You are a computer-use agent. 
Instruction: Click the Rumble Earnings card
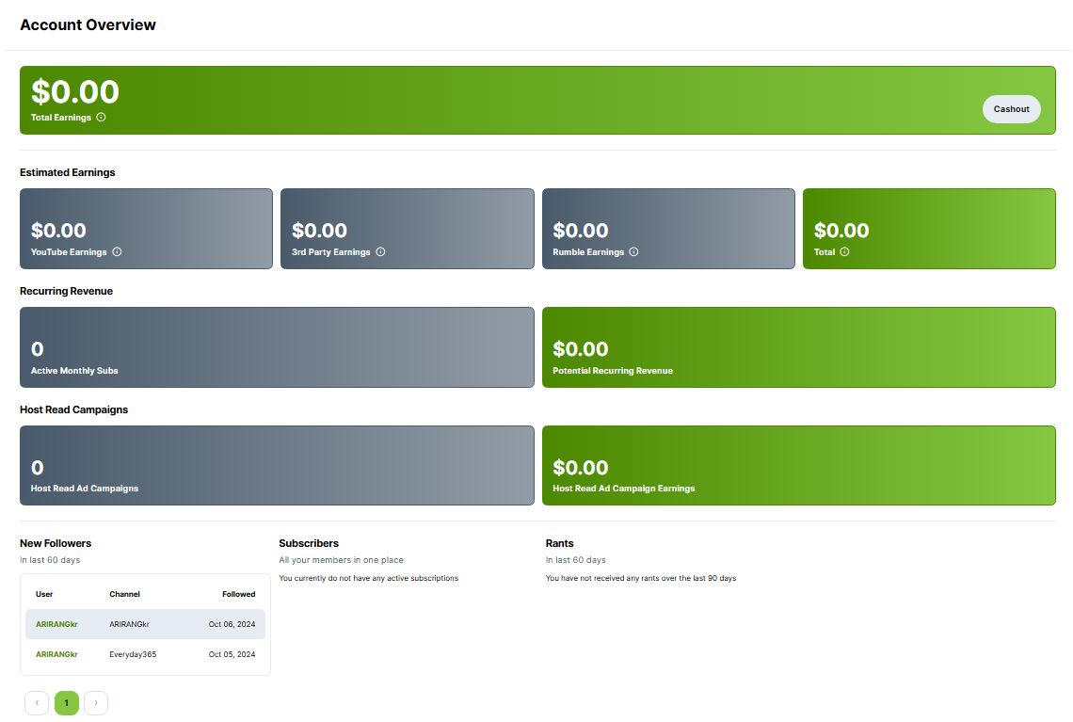click(668, 229)
